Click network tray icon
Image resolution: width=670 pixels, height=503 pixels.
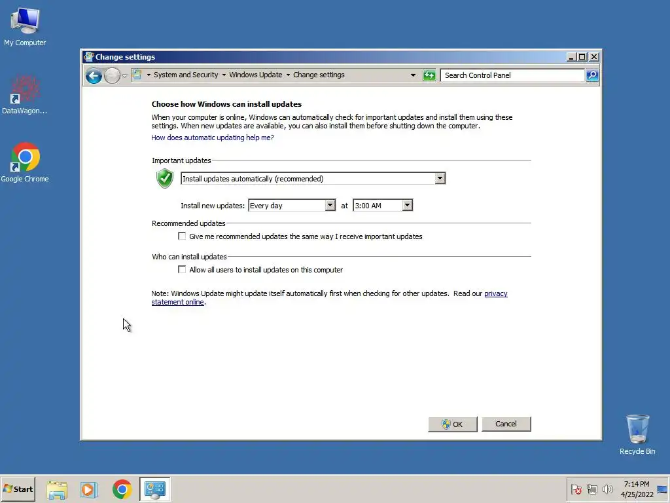(591, 489)
